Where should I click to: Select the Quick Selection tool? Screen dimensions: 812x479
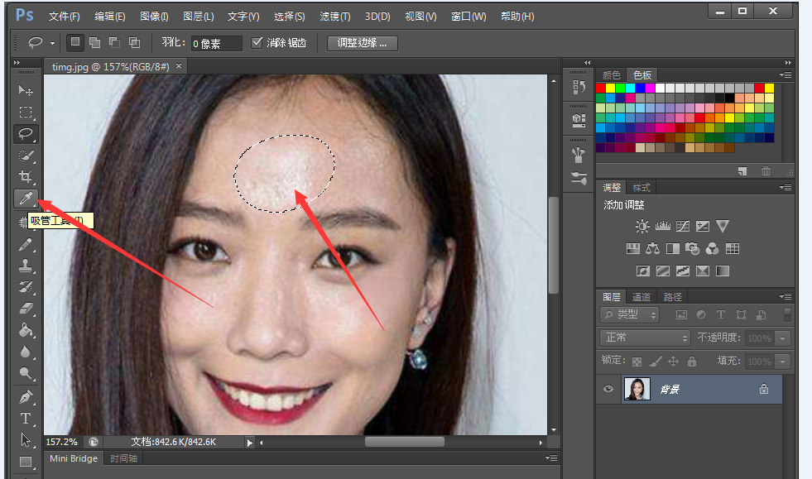pos(26,155)
